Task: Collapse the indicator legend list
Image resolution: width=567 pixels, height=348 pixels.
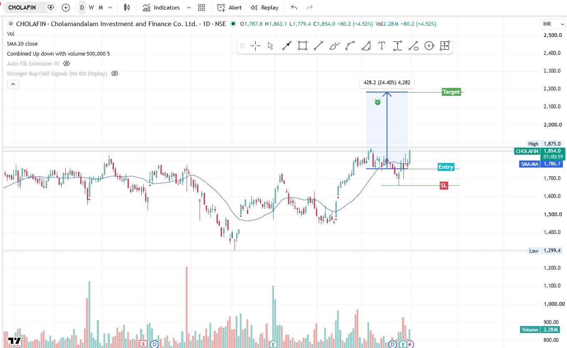Action: coord(13,84)
